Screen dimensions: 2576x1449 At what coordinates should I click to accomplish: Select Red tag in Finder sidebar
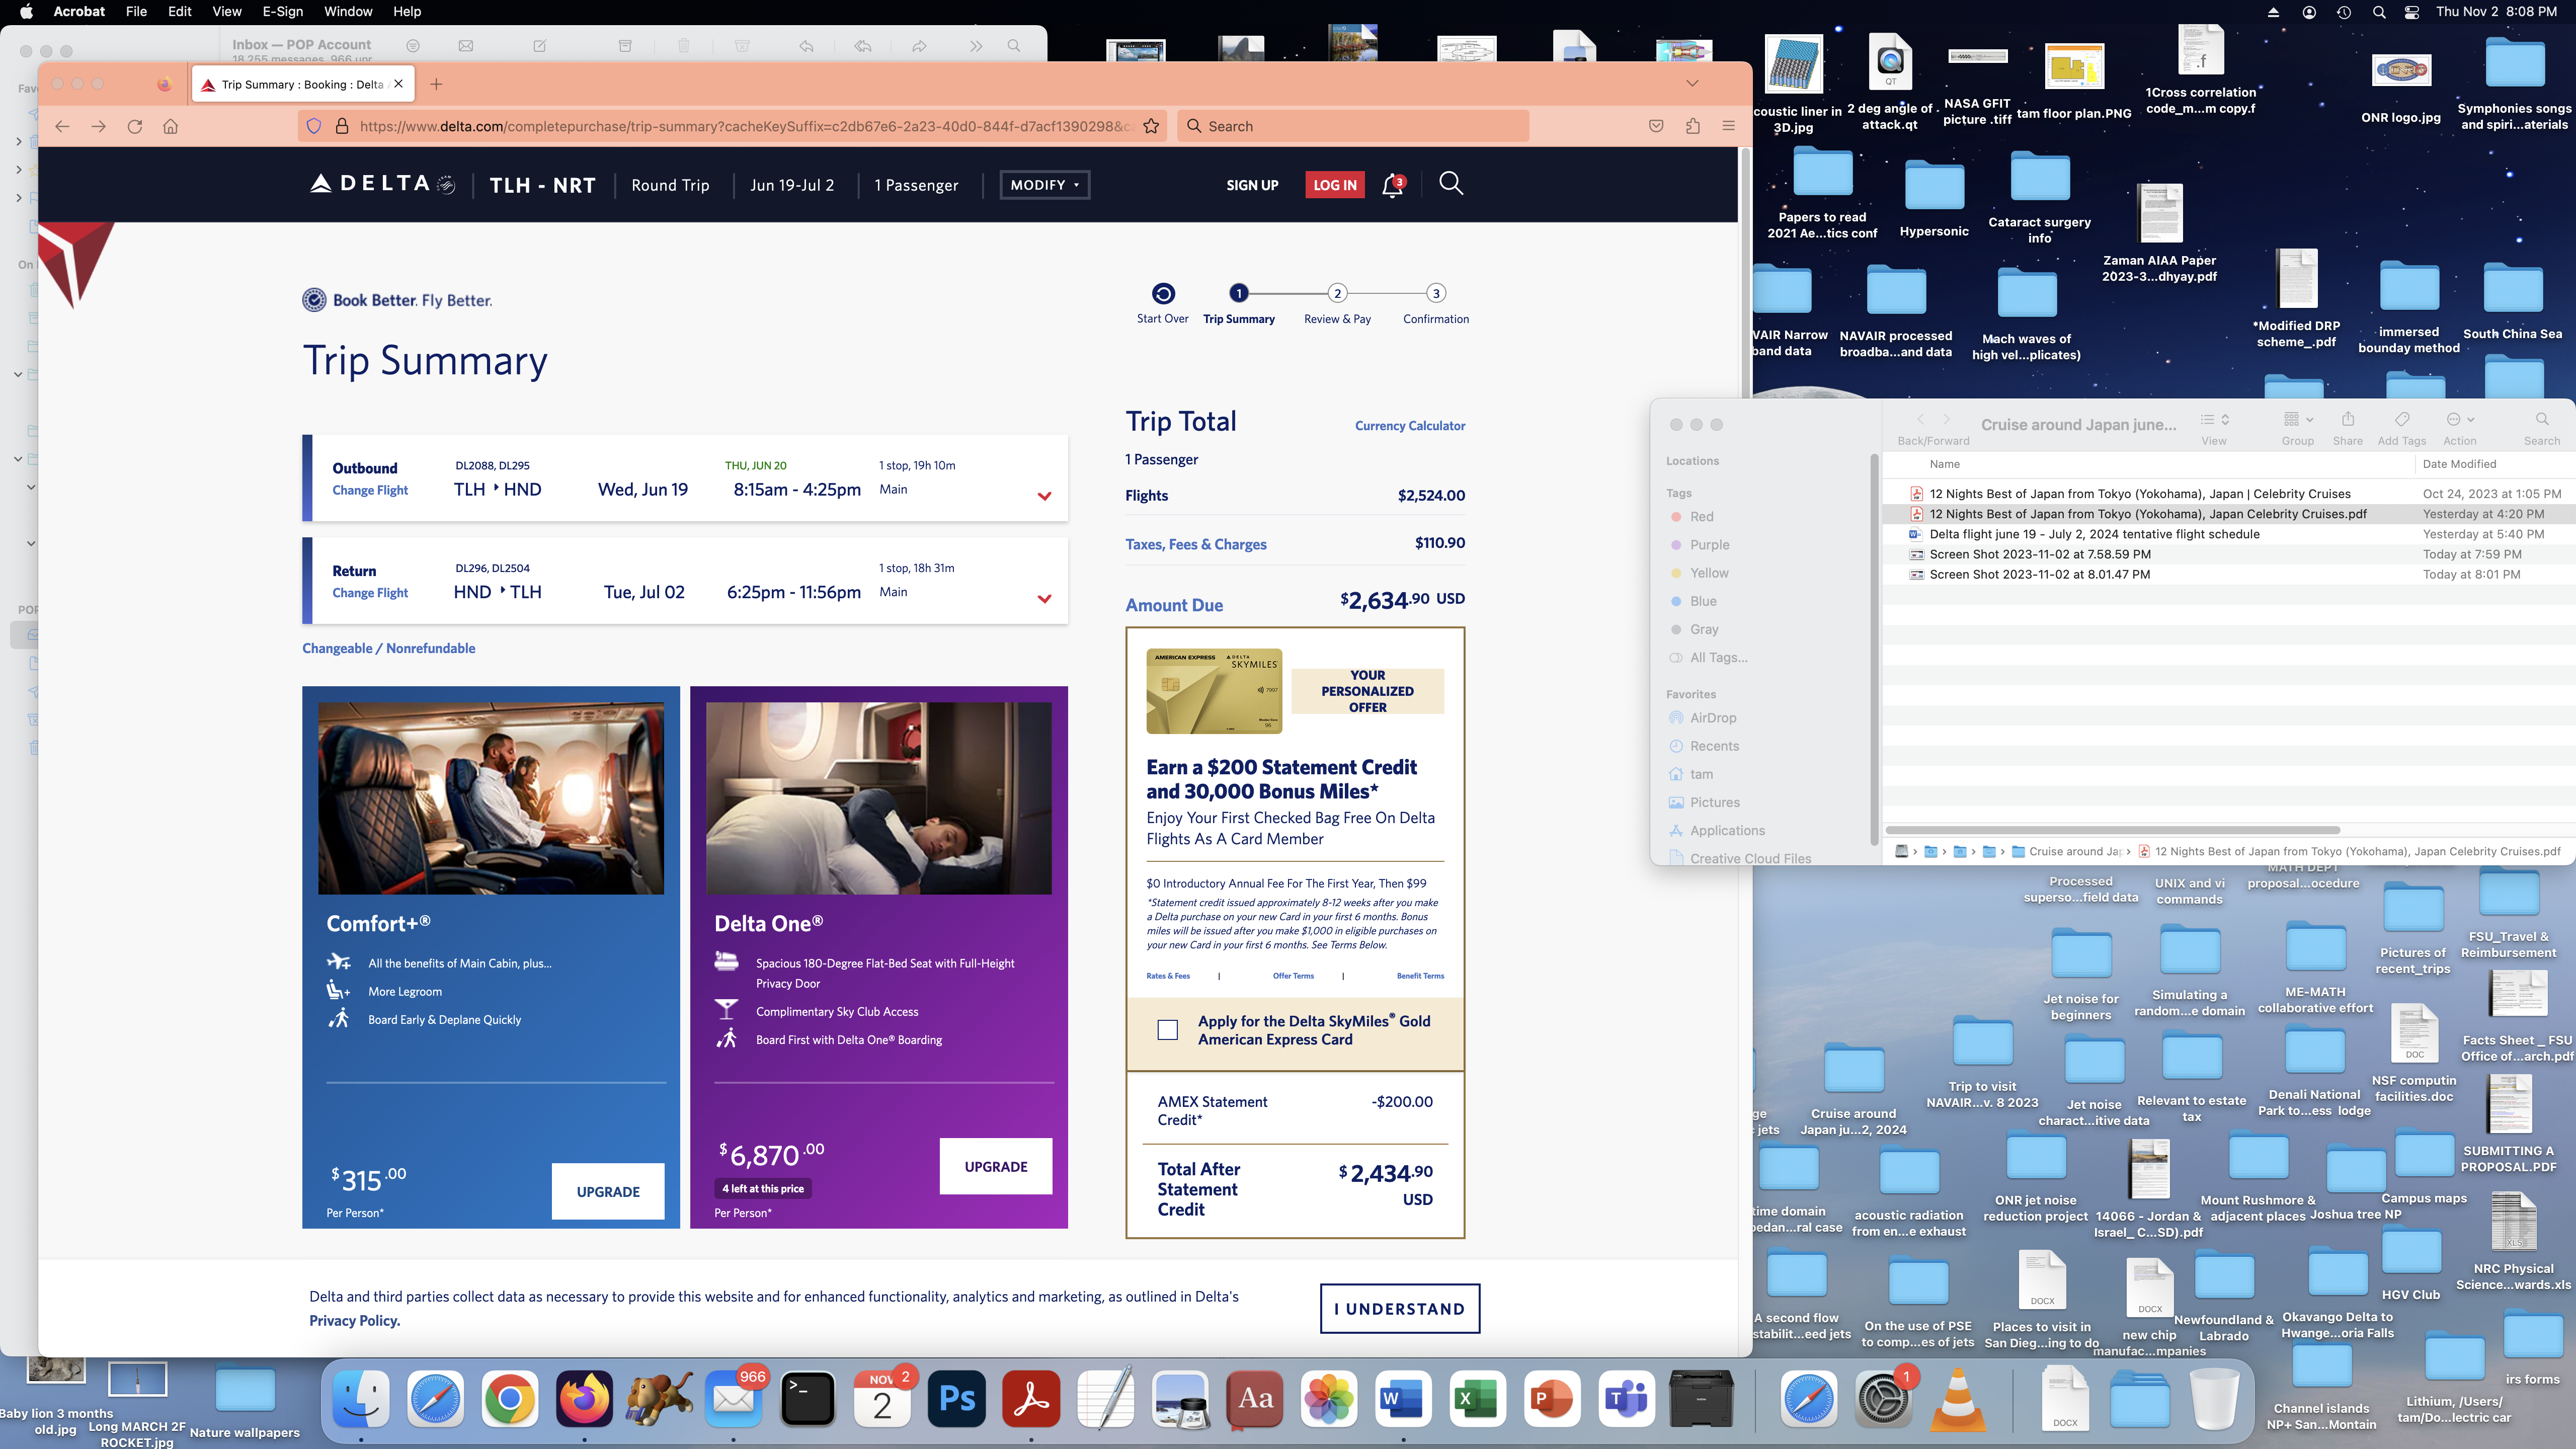coord(1701,517)
